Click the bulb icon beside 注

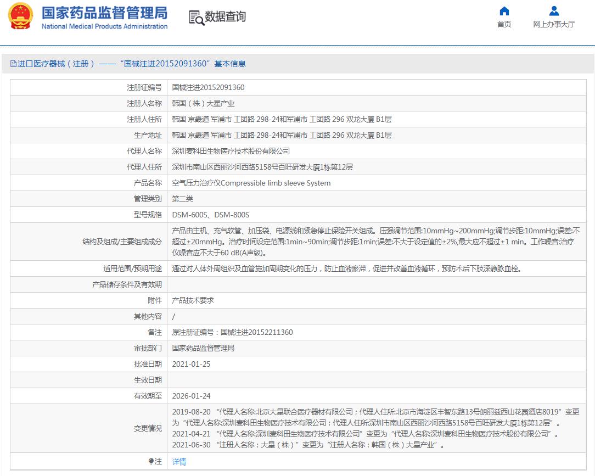(151, 462)
